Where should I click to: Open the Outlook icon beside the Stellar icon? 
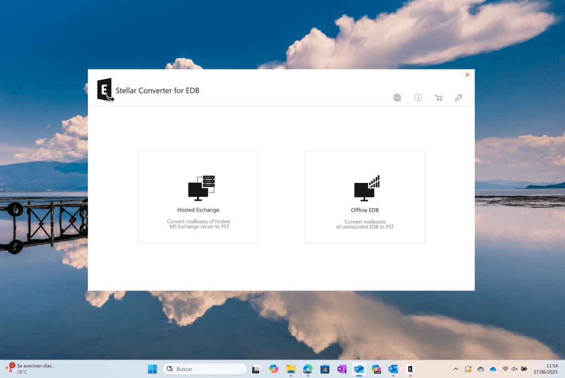pyautogui.click(x=393, y=369)
